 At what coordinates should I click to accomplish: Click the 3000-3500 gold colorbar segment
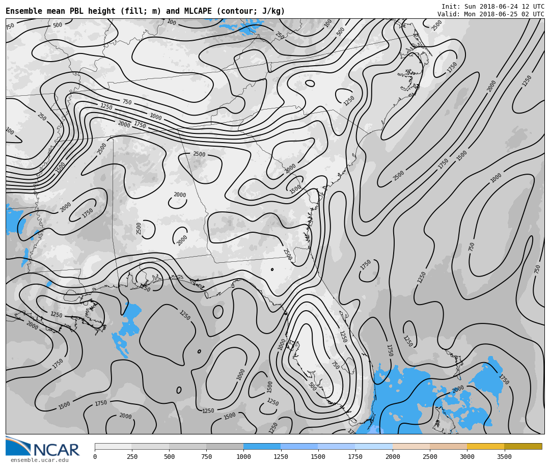(x=485, y=446)
